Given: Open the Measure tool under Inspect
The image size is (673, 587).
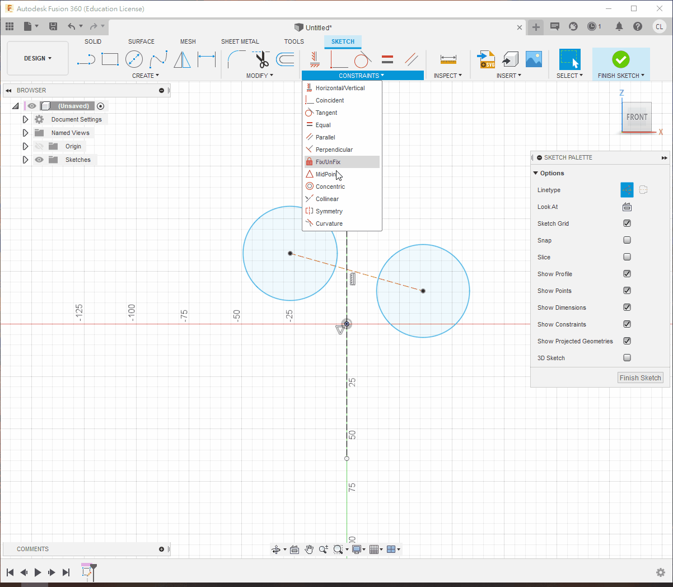Looking at the screenshot, I should [448, 59].
